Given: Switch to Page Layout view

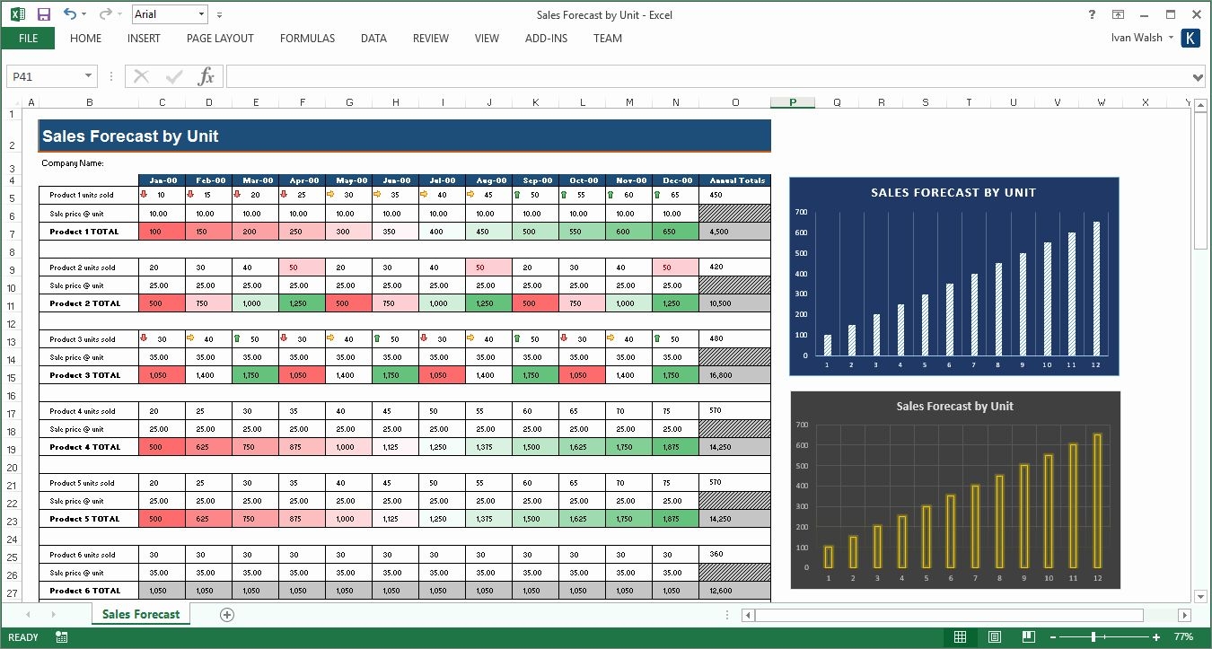Looking at the screenshot, I should pos(995,637).
